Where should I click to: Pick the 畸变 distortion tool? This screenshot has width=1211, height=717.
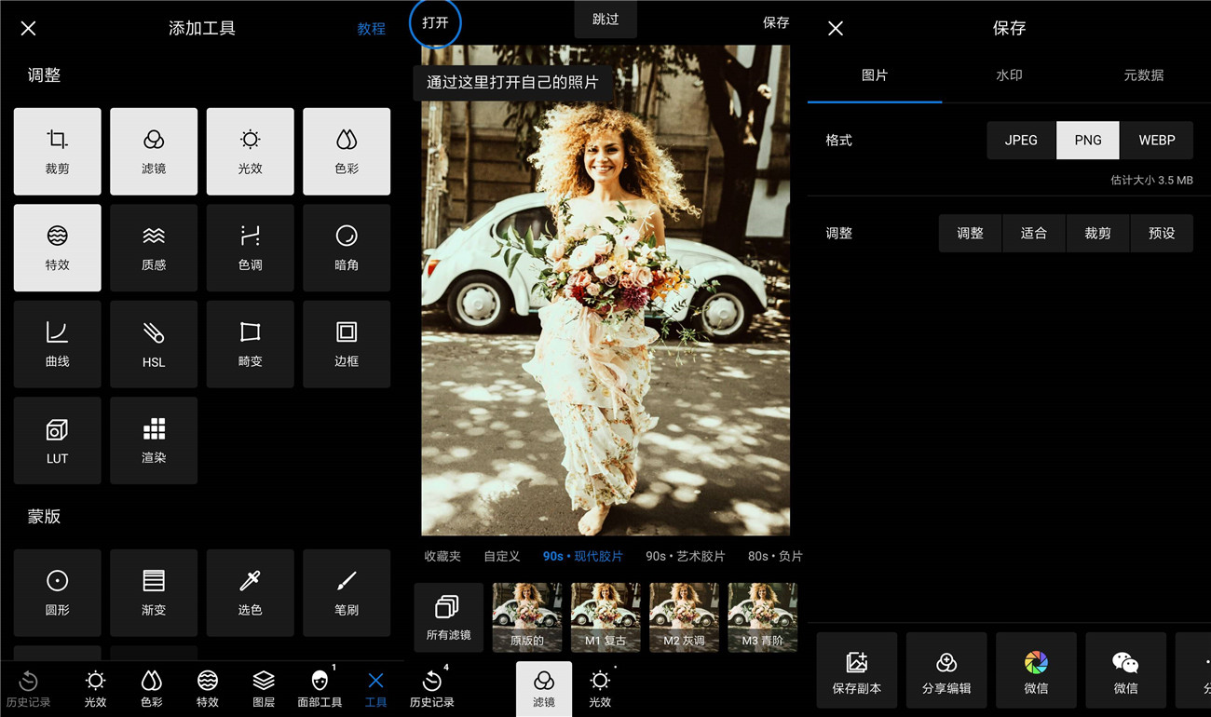(x=250, y=344)
